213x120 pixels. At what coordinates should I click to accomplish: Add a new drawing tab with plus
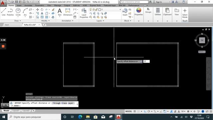(45, 25)
